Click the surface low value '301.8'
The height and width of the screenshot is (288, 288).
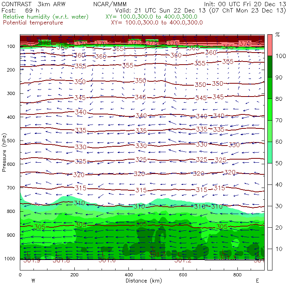click(x=61, y=260)
